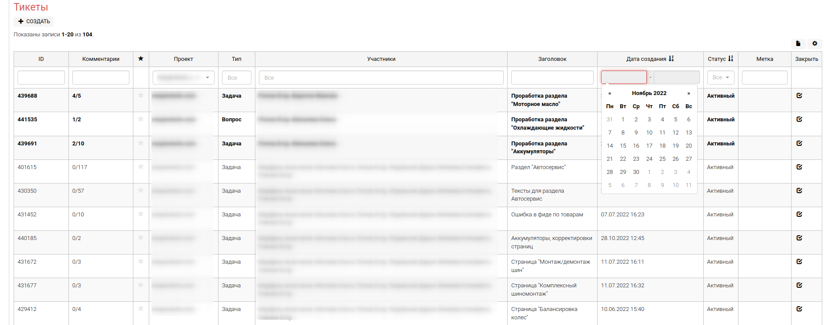The image size is (824, 325).
Task: Open the Проект filter dropdown
Action: pyautogui.click(x=183, y=78)
